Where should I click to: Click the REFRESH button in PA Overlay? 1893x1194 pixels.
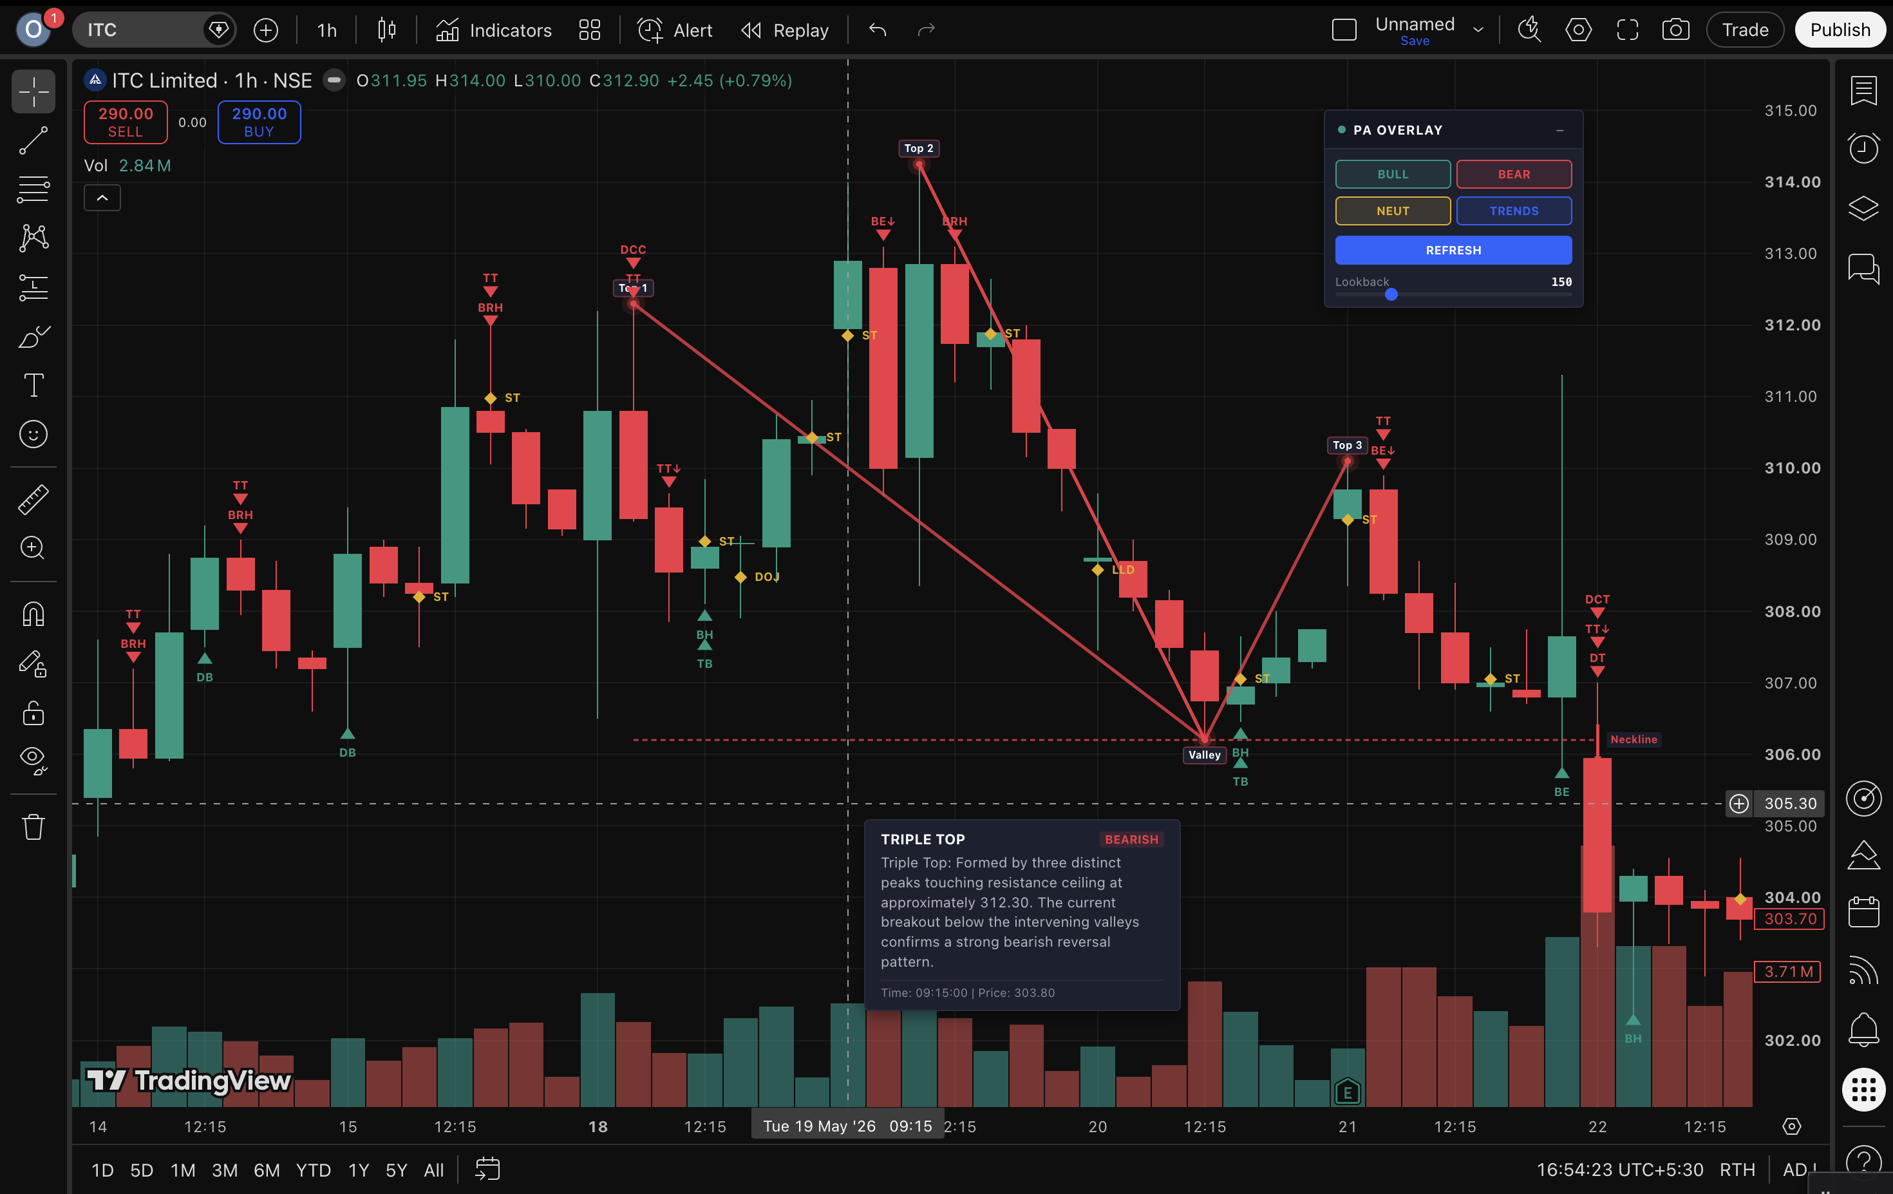(1453, 250)
